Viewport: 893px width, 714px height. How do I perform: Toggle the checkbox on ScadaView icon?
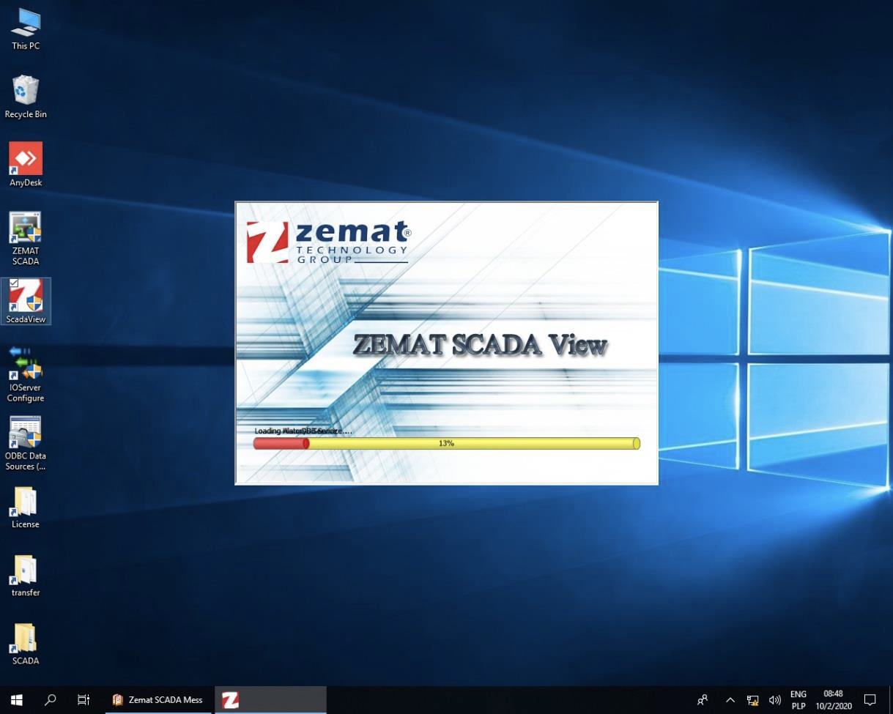coord(14,283)
